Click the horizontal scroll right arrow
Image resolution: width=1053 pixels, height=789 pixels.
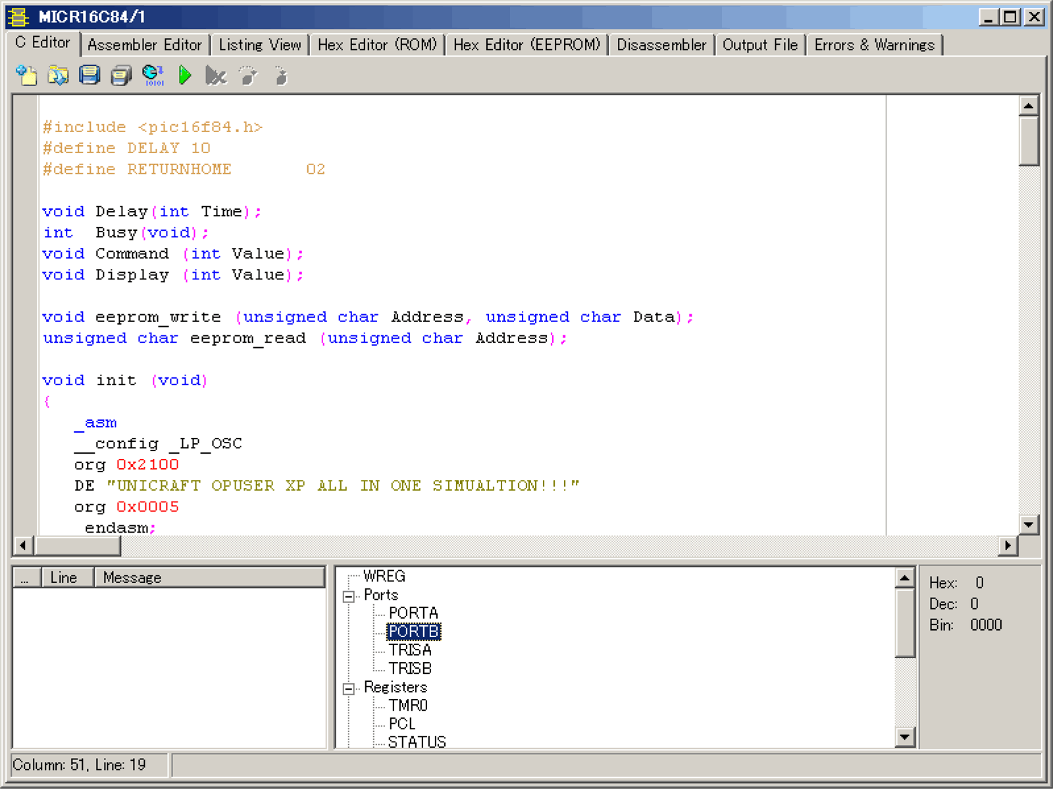tap(1008, 545)
